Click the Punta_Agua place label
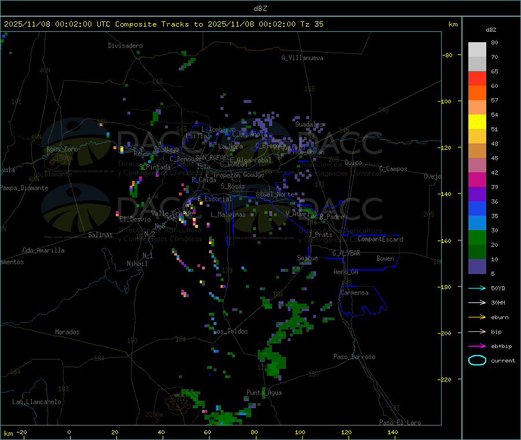 coord(264,393)
